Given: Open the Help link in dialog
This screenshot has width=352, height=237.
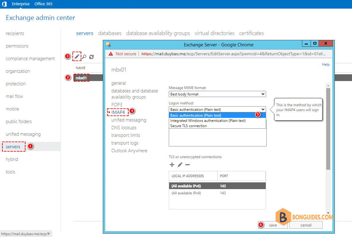Looking at the screenshot, I should point(326,64).
